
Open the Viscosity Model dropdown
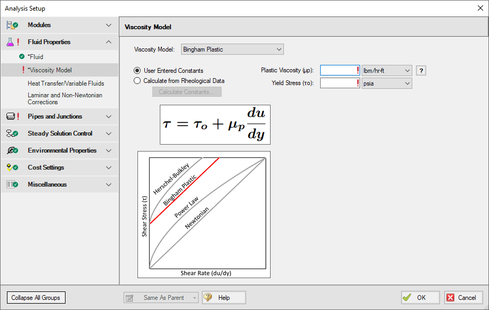click(232, 49)
